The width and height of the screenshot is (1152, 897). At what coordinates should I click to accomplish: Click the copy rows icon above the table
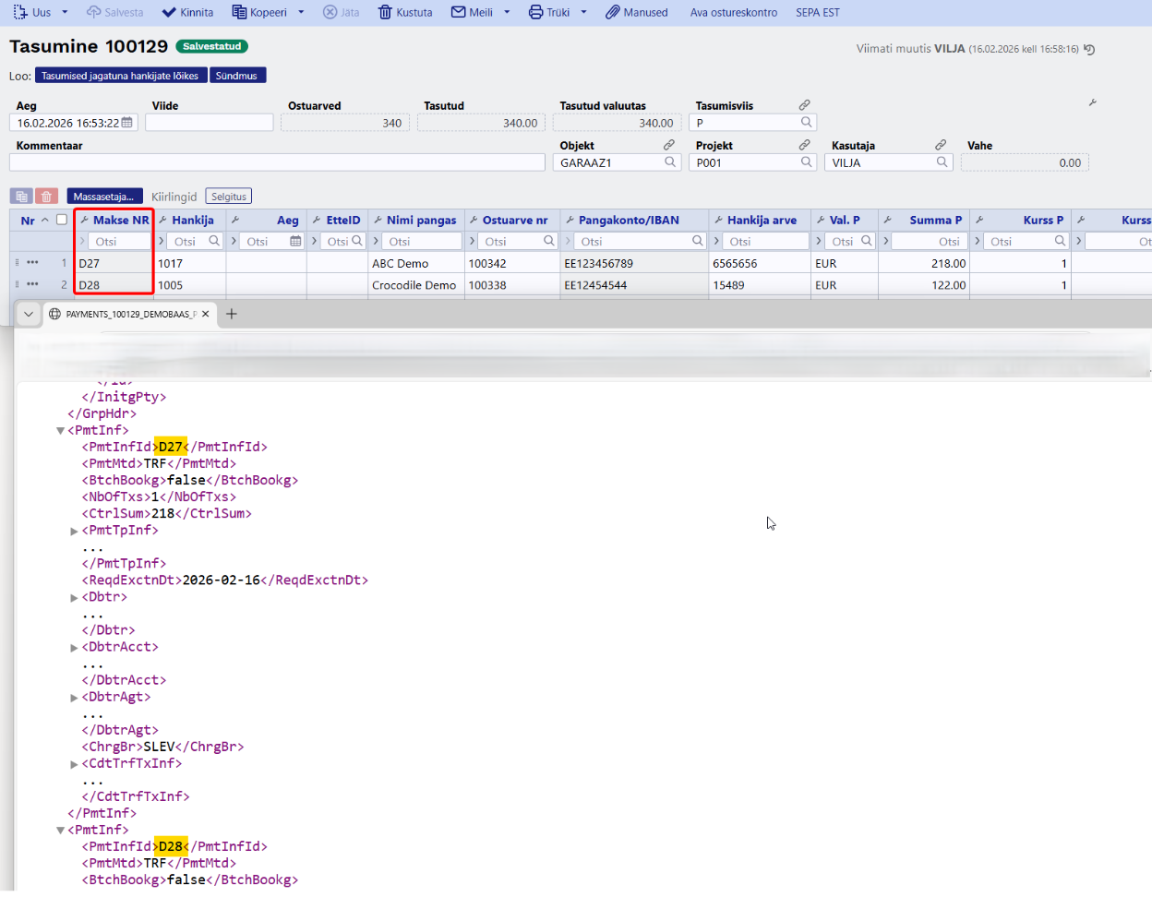(21, 197)
